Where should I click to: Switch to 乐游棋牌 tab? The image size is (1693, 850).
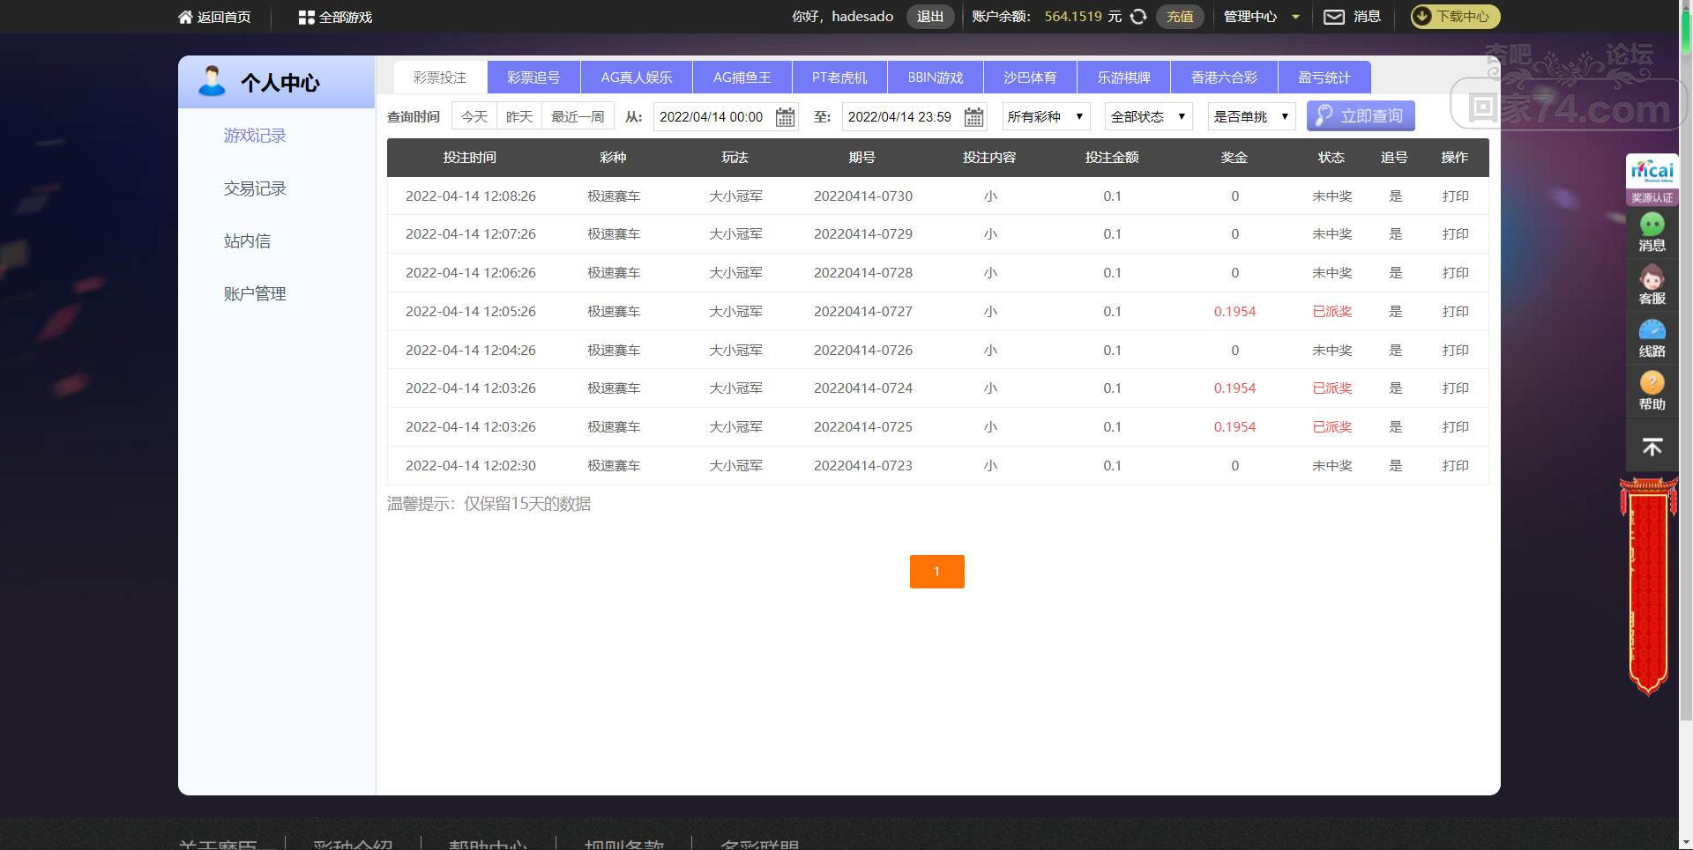1124,78
